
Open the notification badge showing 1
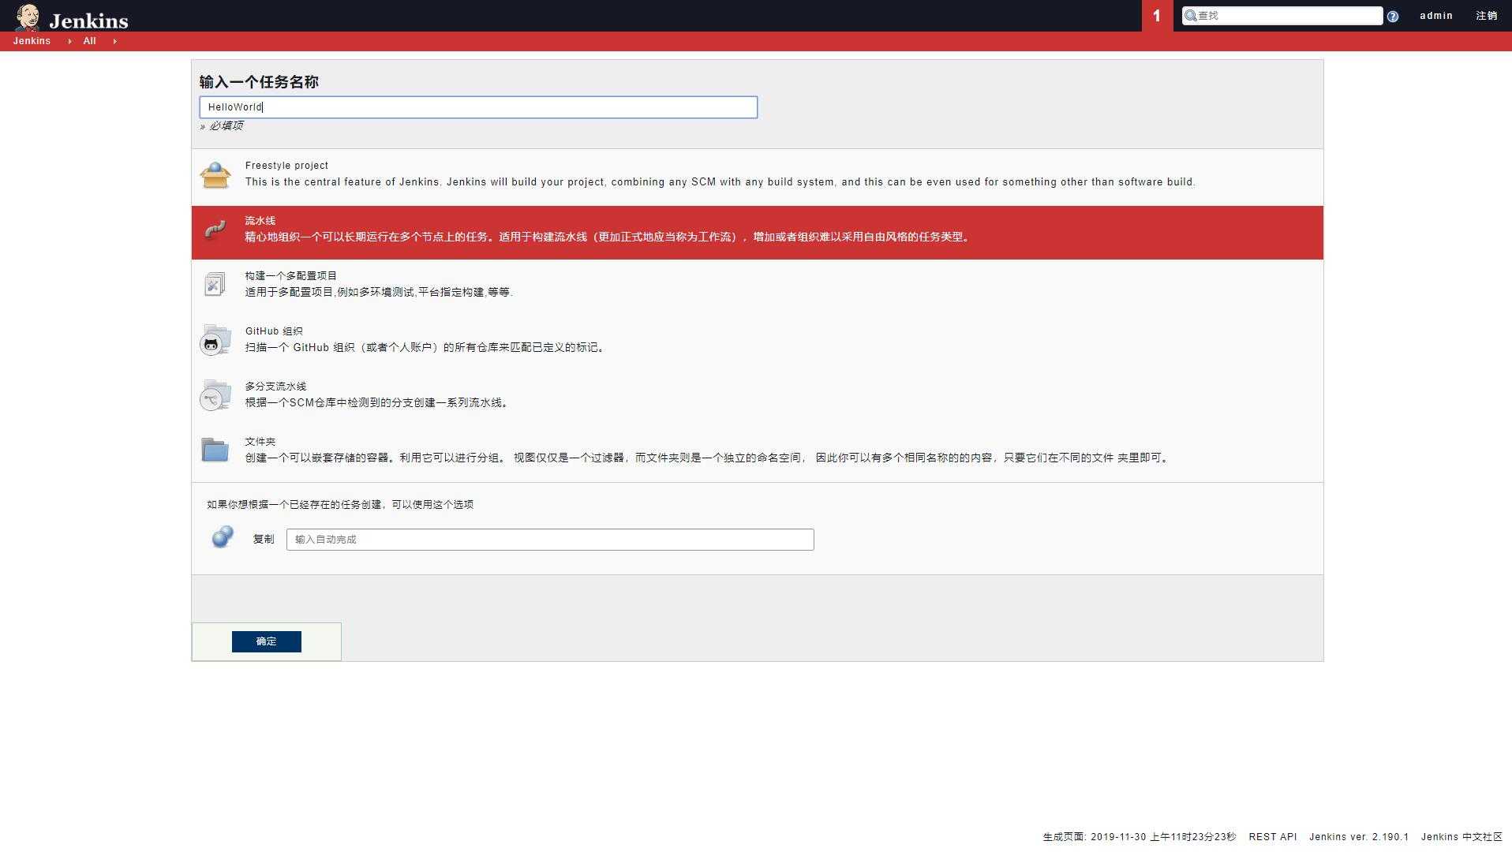[1157, 16]
